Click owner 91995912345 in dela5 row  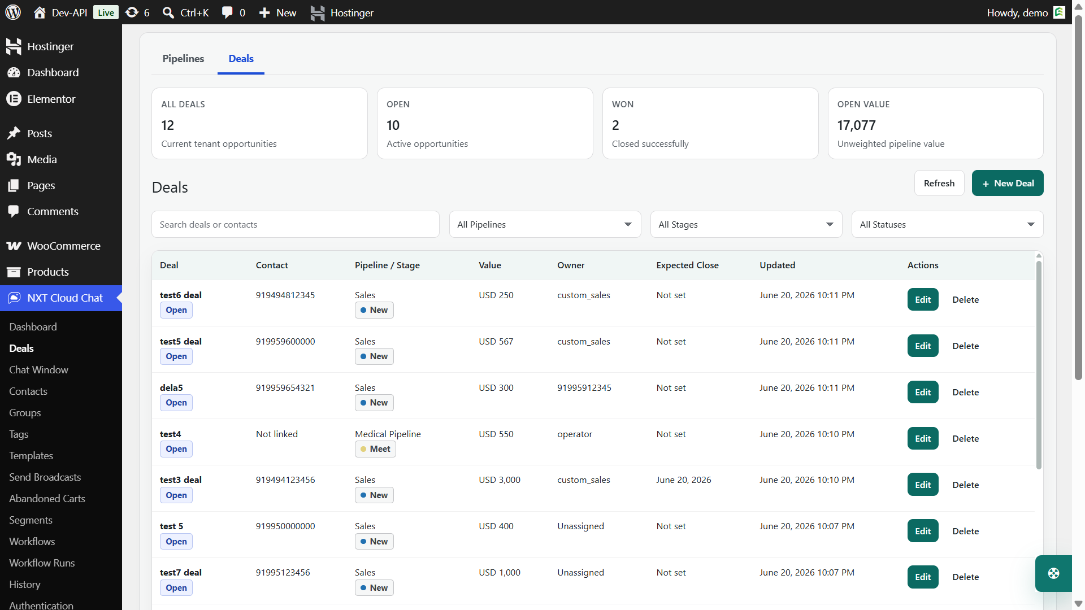[584, 387]
